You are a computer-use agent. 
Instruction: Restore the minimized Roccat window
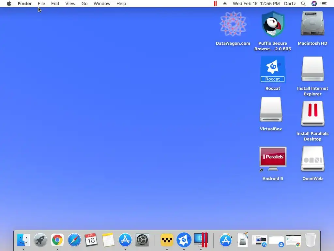[x=277, y=241]
